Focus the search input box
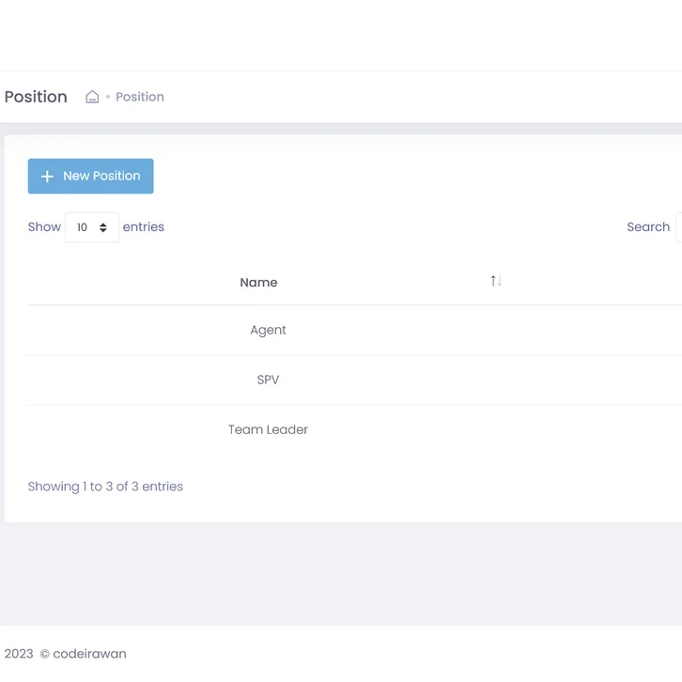The height and width of the screenshot is (682, 682). pyautogui.click(x=678, y=227)
